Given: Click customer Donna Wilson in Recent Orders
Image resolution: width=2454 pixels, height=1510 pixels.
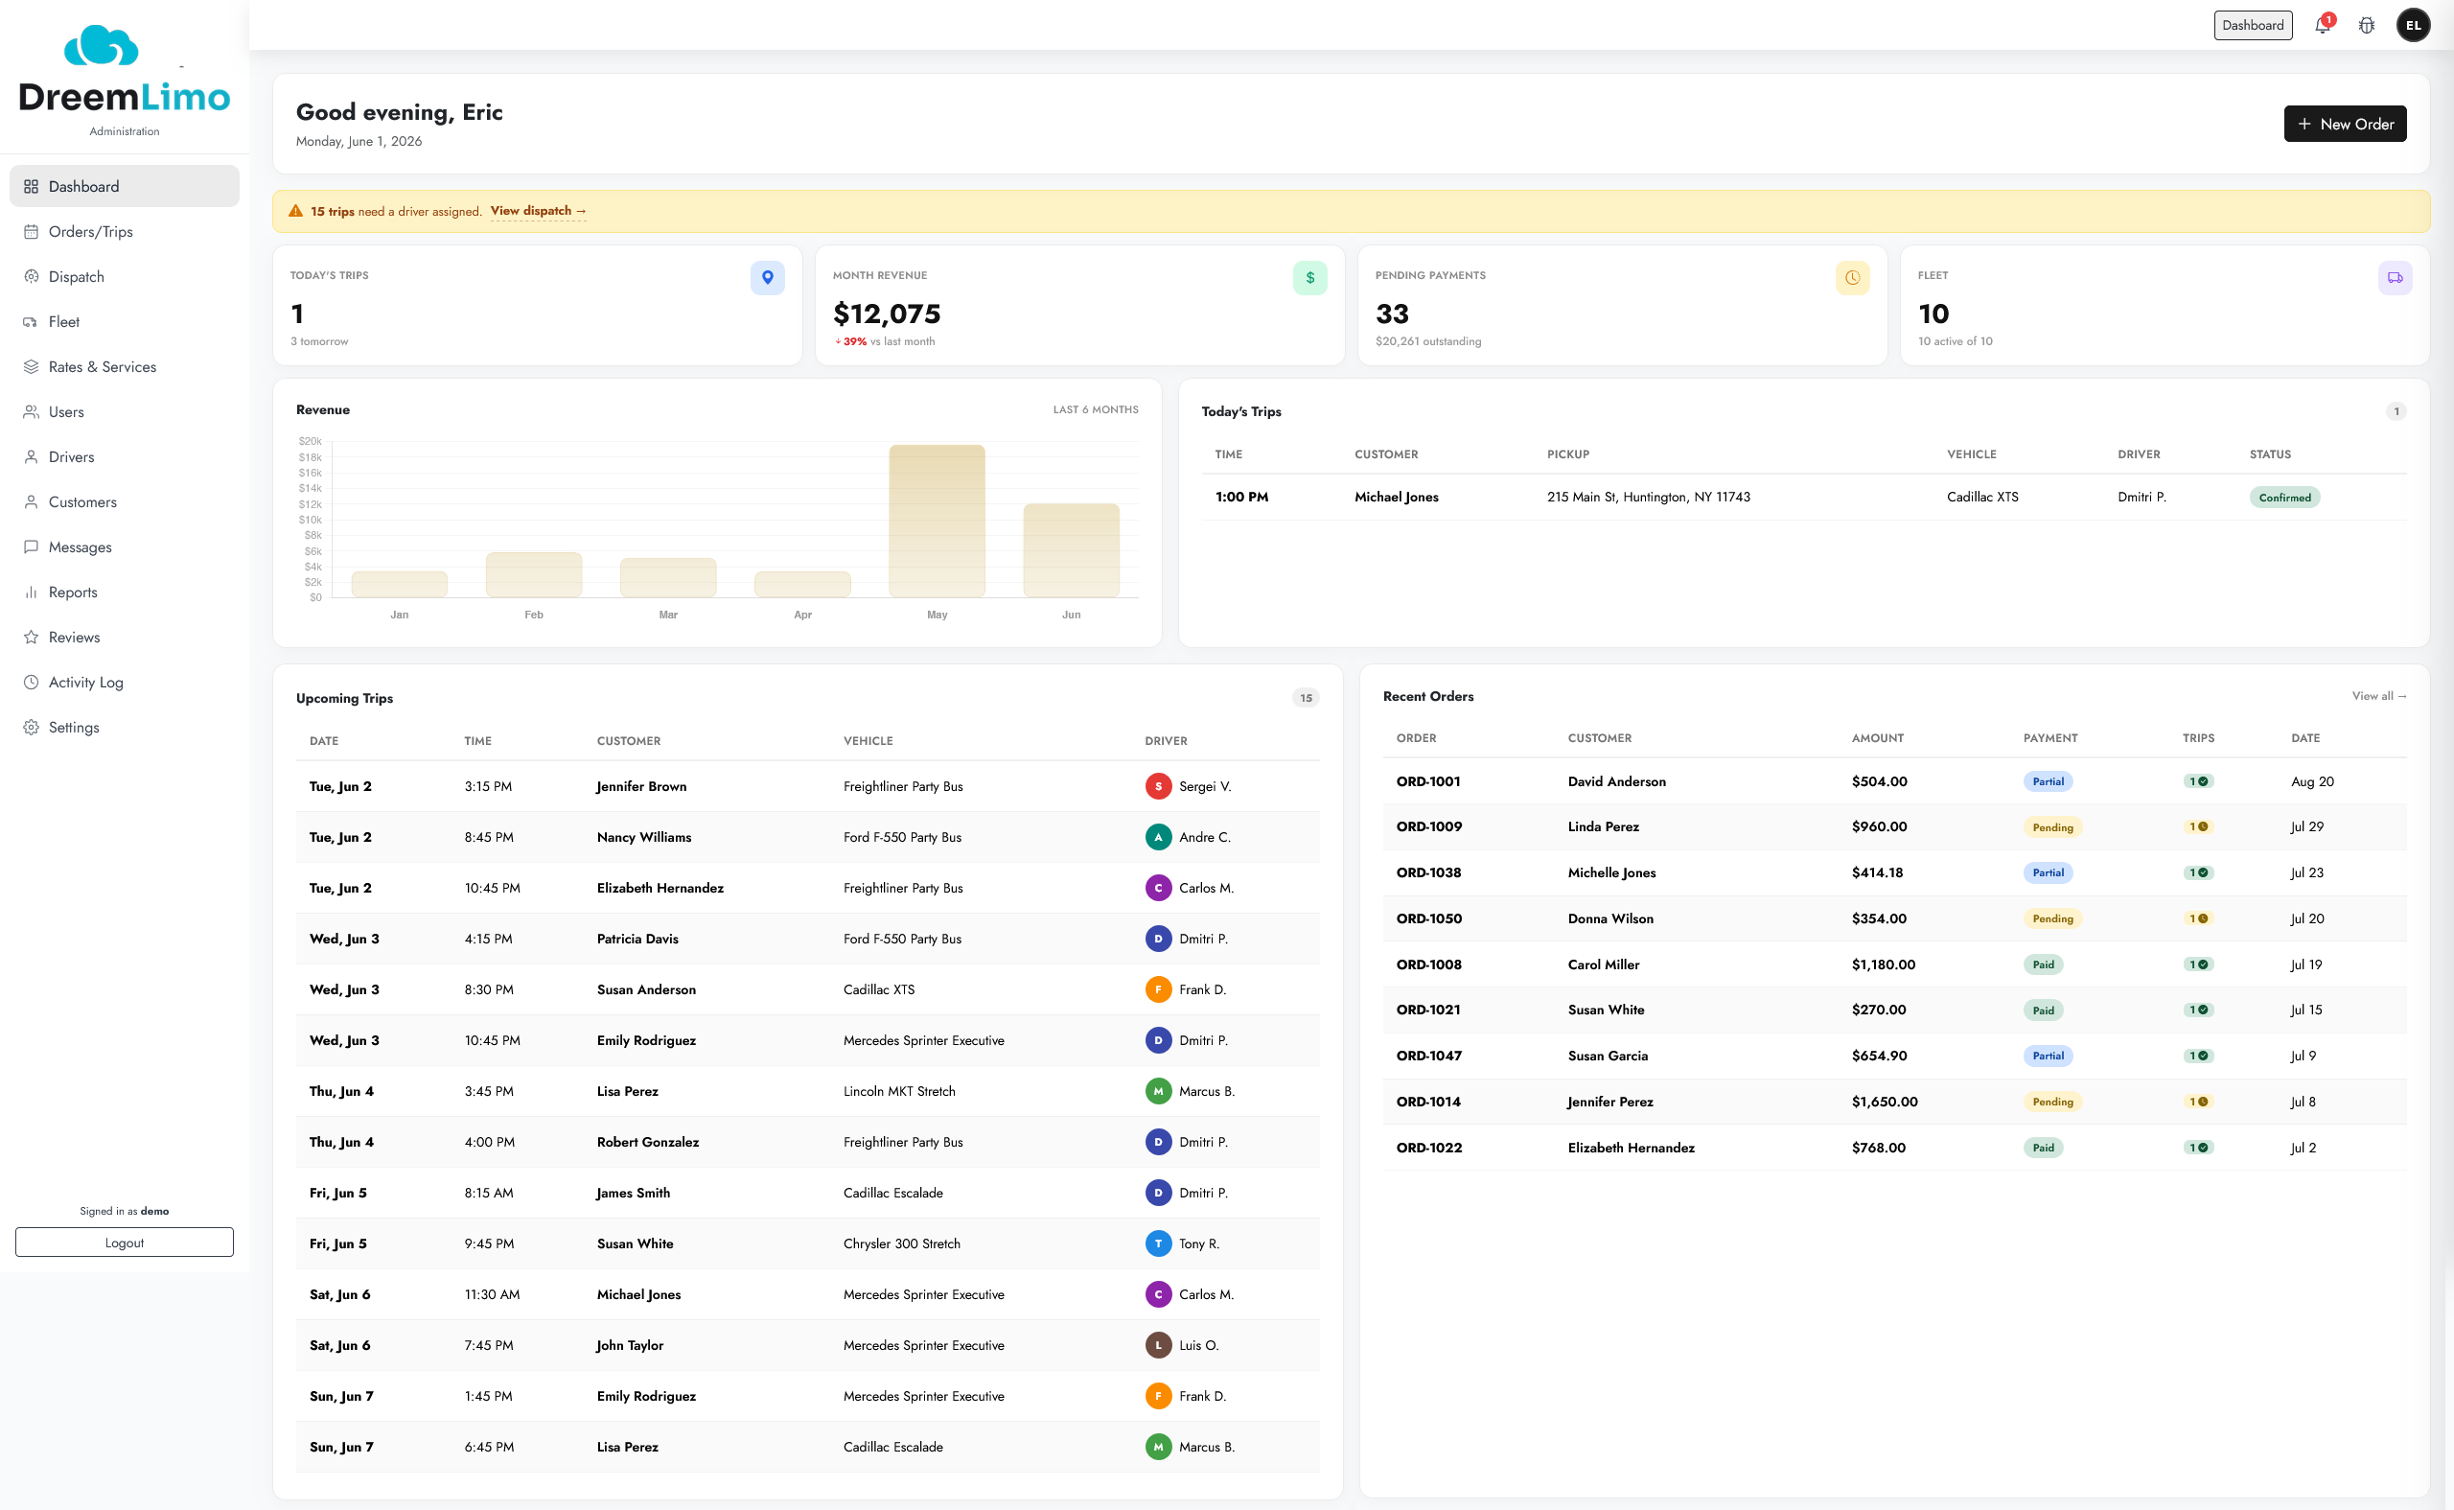Looking at the screenshot, I should 1609,918.
